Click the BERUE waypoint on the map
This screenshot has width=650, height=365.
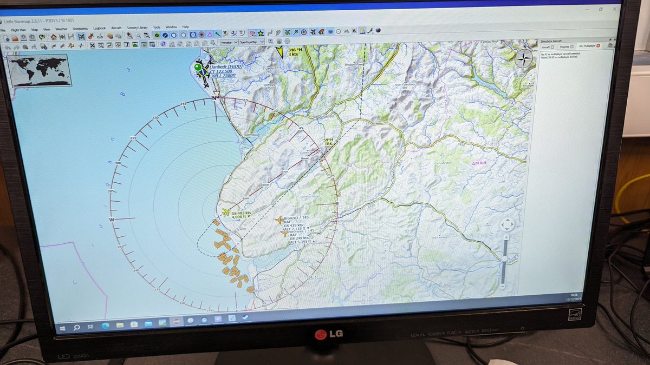tap(480, 162)
